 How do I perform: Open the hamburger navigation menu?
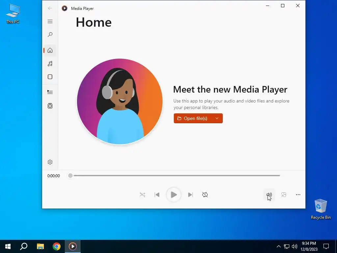coord(50,21)
